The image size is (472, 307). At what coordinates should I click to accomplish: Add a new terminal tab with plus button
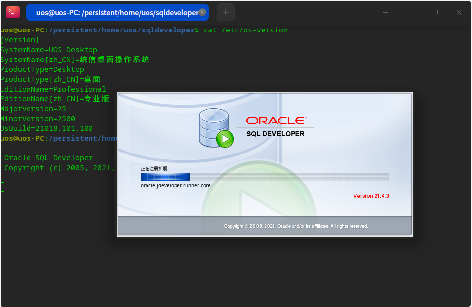pyautogui.click(x=226, y=12)
